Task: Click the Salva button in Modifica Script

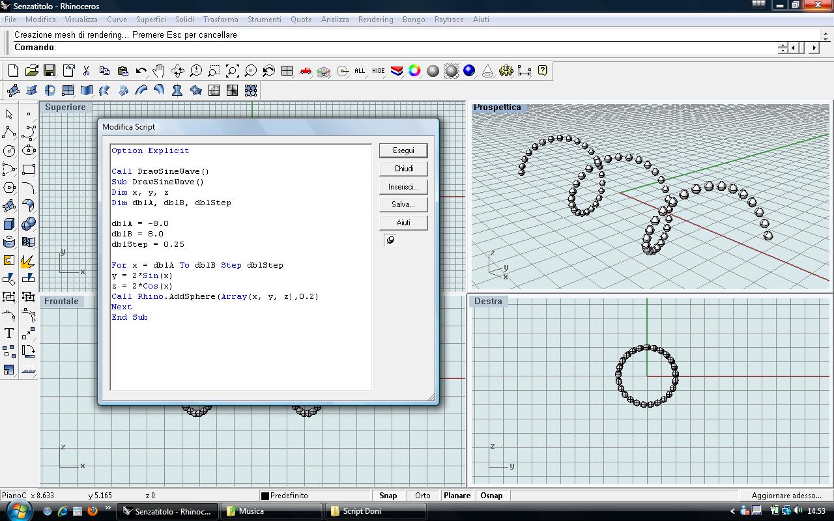Action: pyautogui.click(x=403, y=204)
